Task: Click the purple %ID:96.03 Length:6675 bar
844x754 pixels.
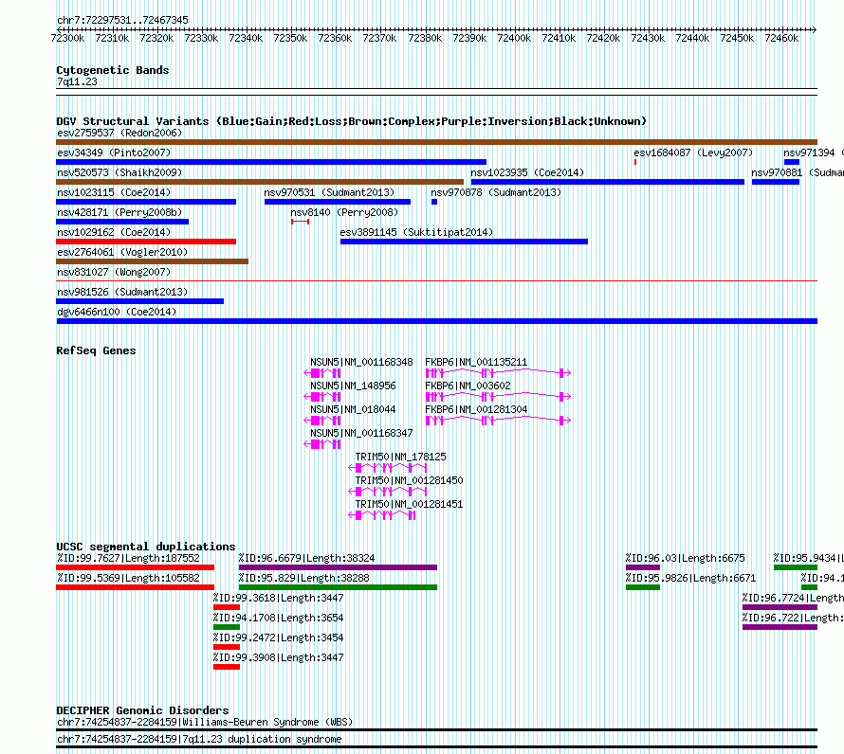Action: pyautogui.click(x=643, y=567)
